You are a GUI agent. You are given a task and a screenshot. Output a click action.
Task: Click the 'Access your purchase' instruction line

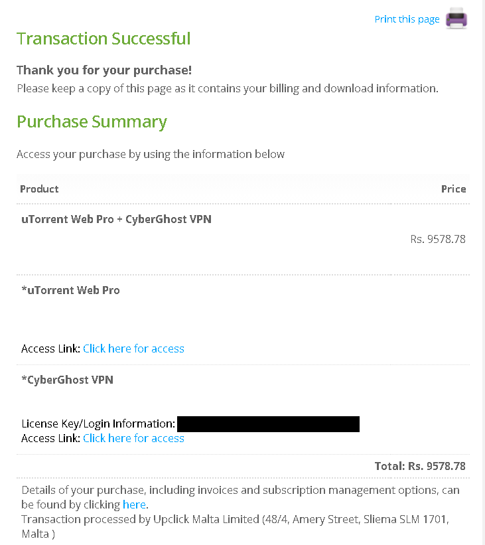coord(151,154)
